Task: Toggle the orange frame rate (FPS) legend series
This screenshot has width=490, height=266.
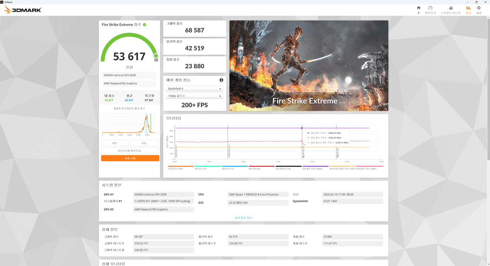Action: (x=181, y=167)
